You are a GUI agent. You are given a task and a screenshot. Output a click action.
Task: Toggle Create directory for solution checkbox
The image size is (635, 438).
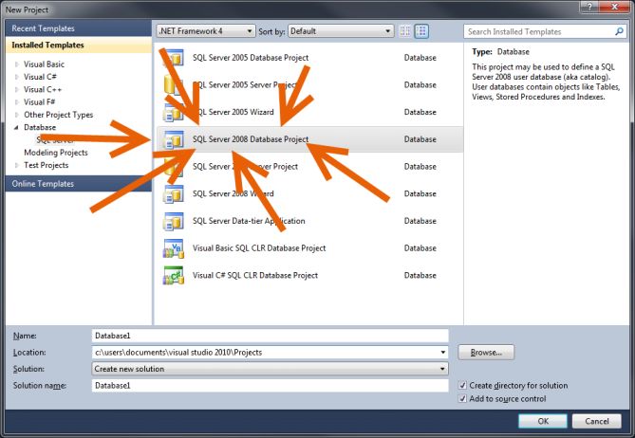click(462, 386)
